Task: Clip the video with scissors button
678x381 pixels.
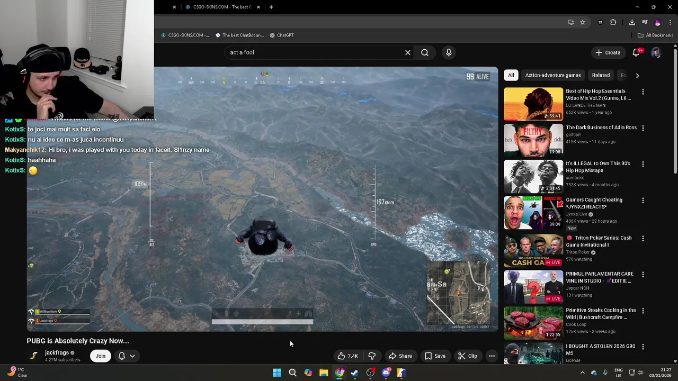Action: (467, 356)
